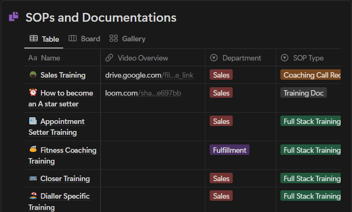352x212 pixels.
Task: Click the link icon in Video Overview header
Action: coord(109,58)
